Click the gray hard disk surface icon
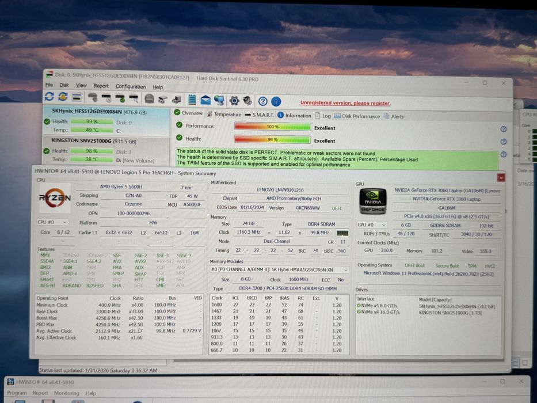 (93, 98)
